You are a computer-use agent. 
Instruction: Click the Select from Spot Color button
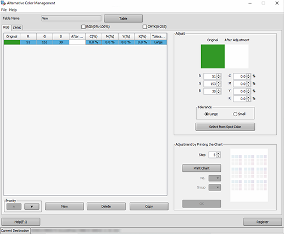(225, 127)
